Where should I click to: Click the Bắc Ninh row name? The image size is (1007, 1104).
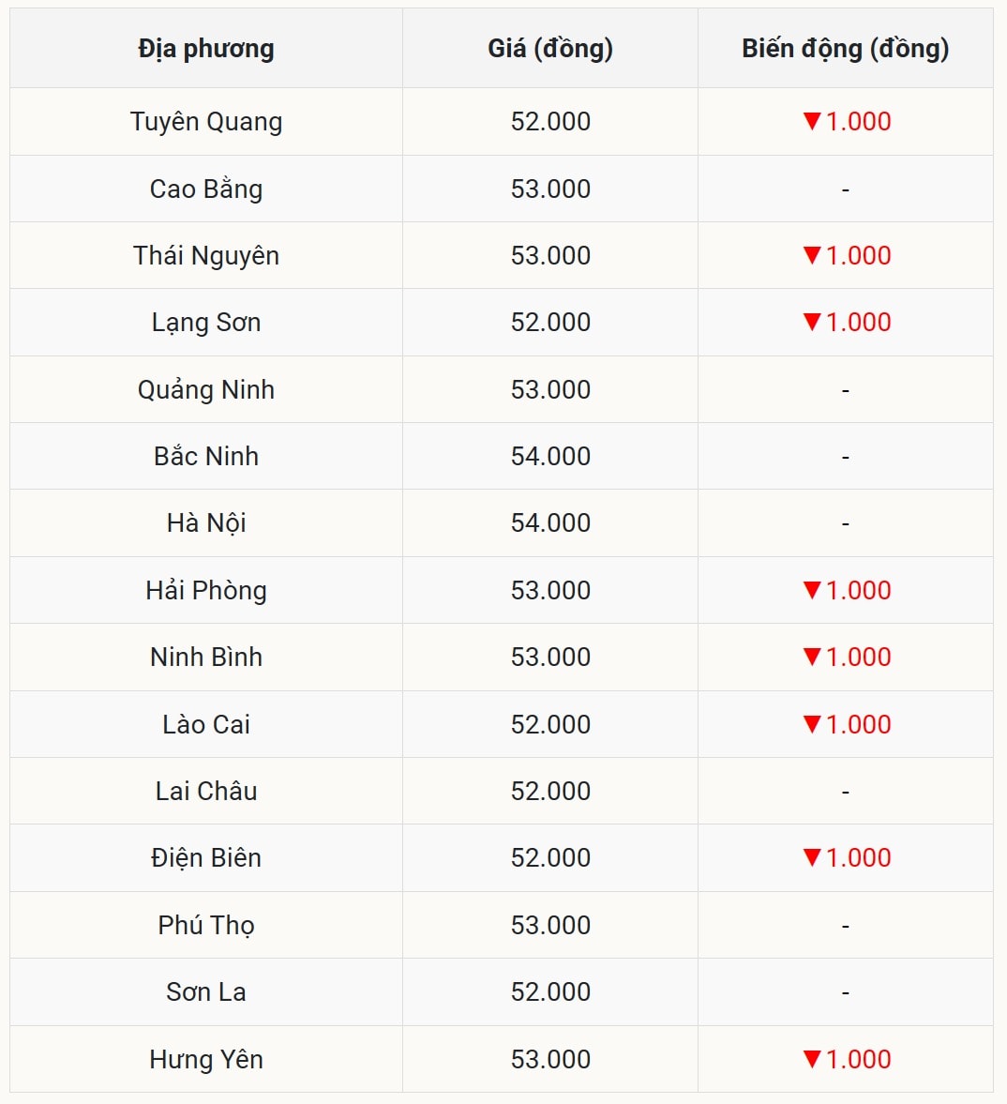click(206, 456)
